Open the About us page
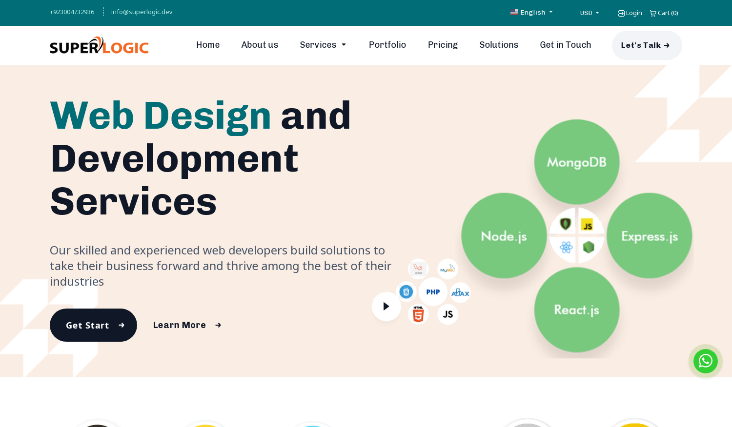Screen dimensions: 732x427 (x=260, y=45)
